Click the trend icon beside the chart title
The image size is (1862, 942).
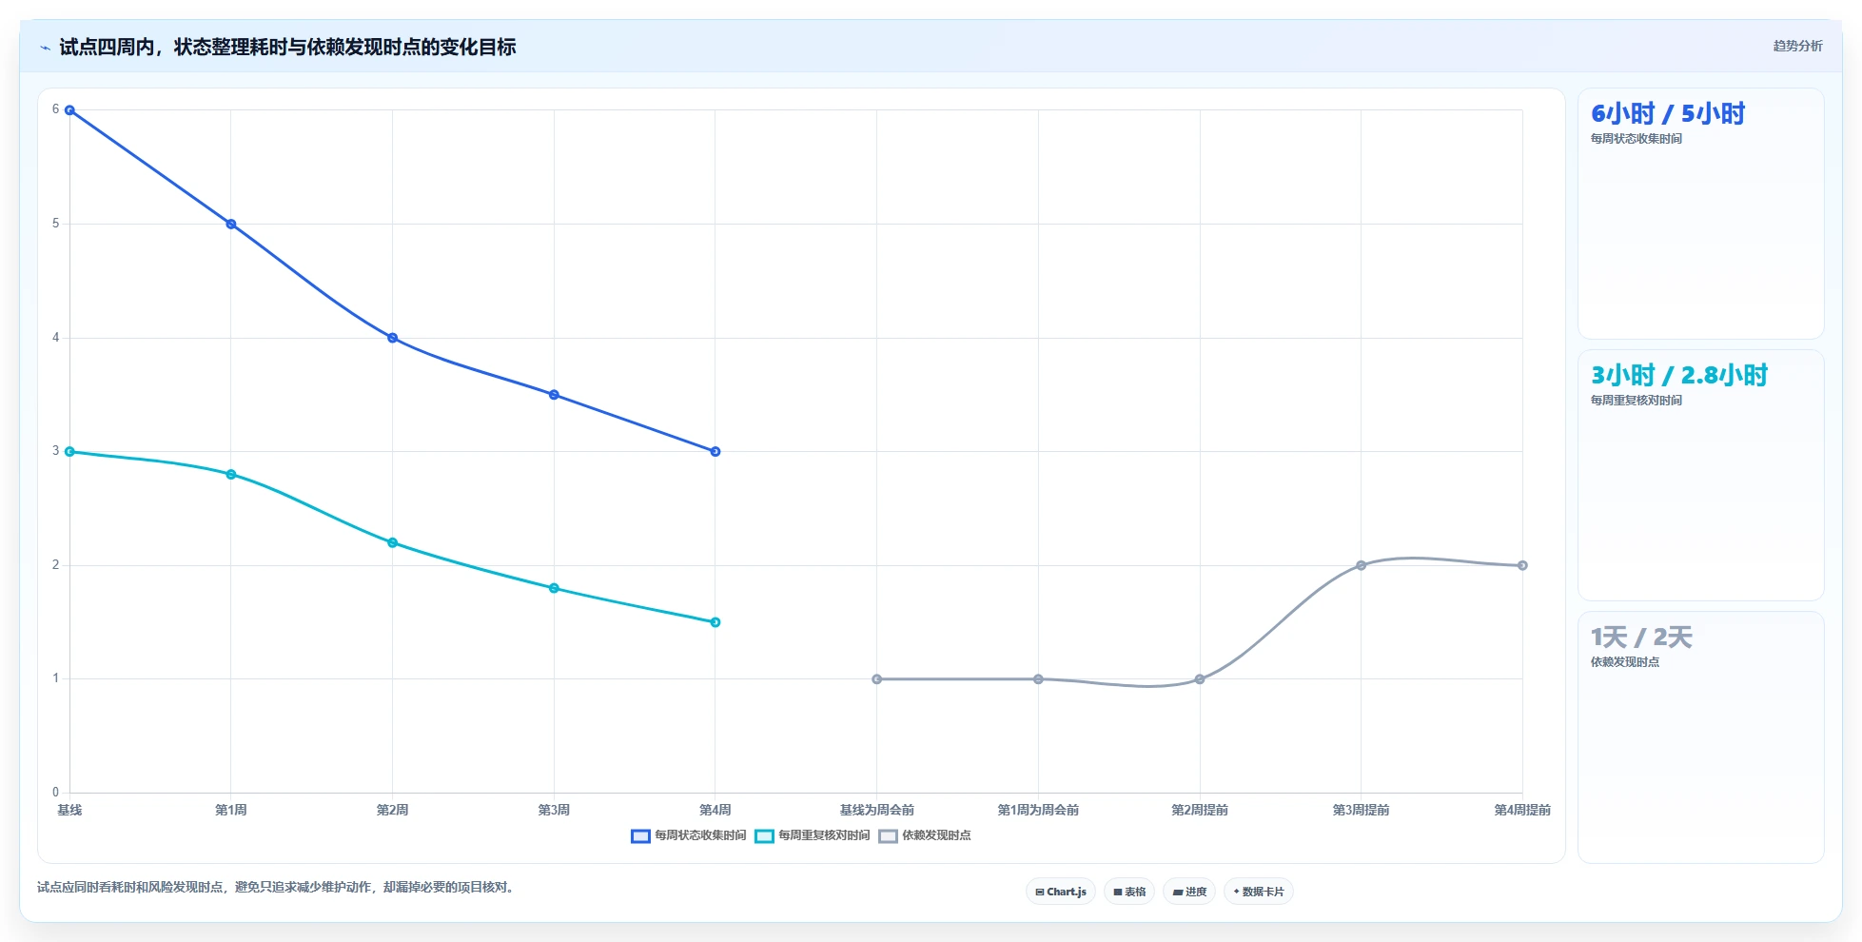[x=45, y=48]
